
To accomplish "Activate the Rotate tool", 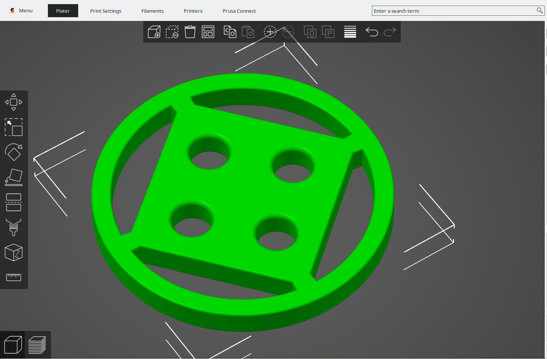I will pyautogui.click(x=13, y=152).
